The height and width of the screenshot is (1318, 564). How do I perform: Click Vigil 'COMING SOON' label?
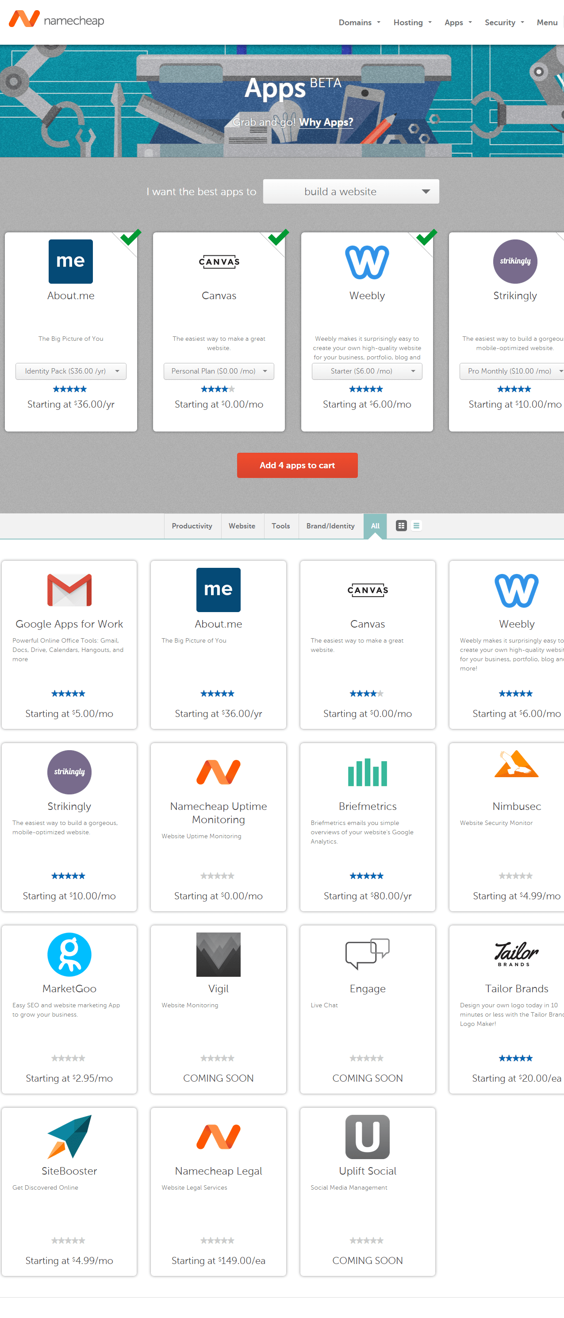coord(219,1078)
